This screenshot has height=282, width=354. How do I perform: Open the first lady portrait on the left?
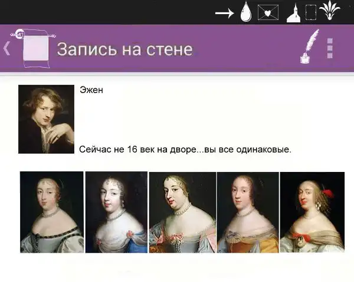tap(51, 212)
